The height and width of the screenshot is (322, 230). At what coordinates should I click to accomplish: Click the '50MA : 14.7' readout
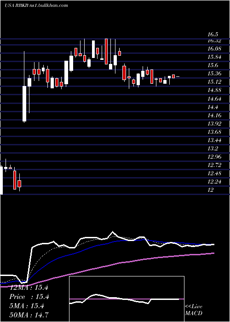pyautogui.click(x=29, y=315)
